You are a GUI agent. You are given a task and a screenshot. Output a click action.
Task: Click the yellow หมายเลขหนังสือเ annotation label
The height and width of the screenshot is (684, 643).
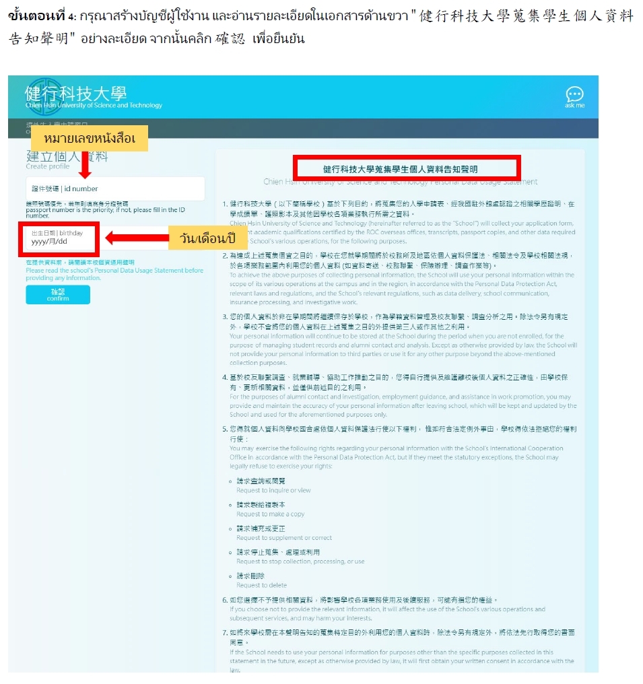tap(90, 139)
